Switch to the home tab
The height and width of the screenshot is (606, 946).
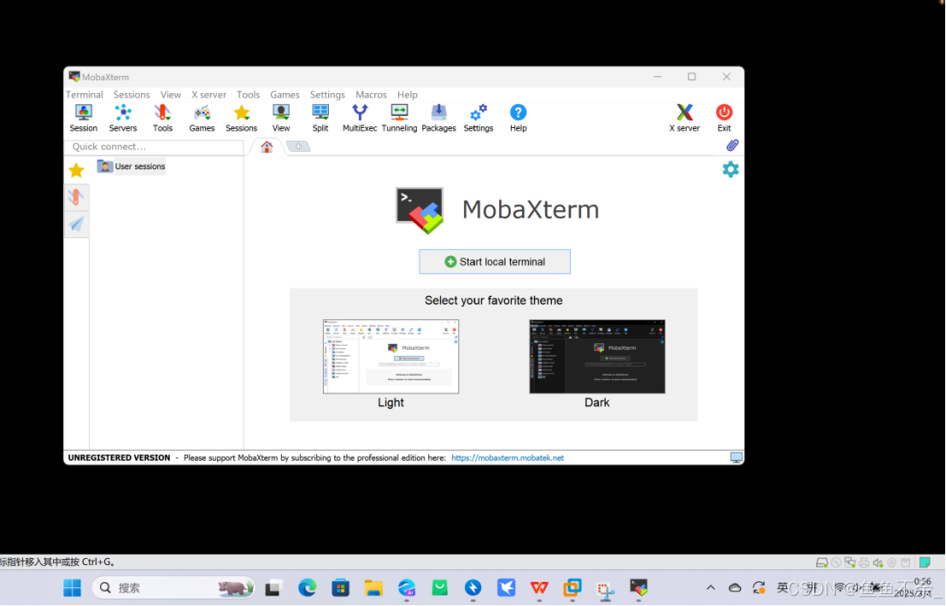pos(267,147)
